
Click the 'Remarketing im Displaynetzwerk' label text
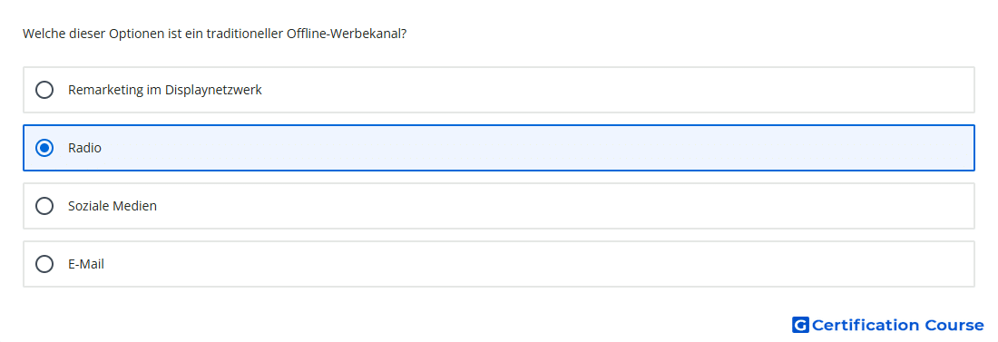click(165, 90)
